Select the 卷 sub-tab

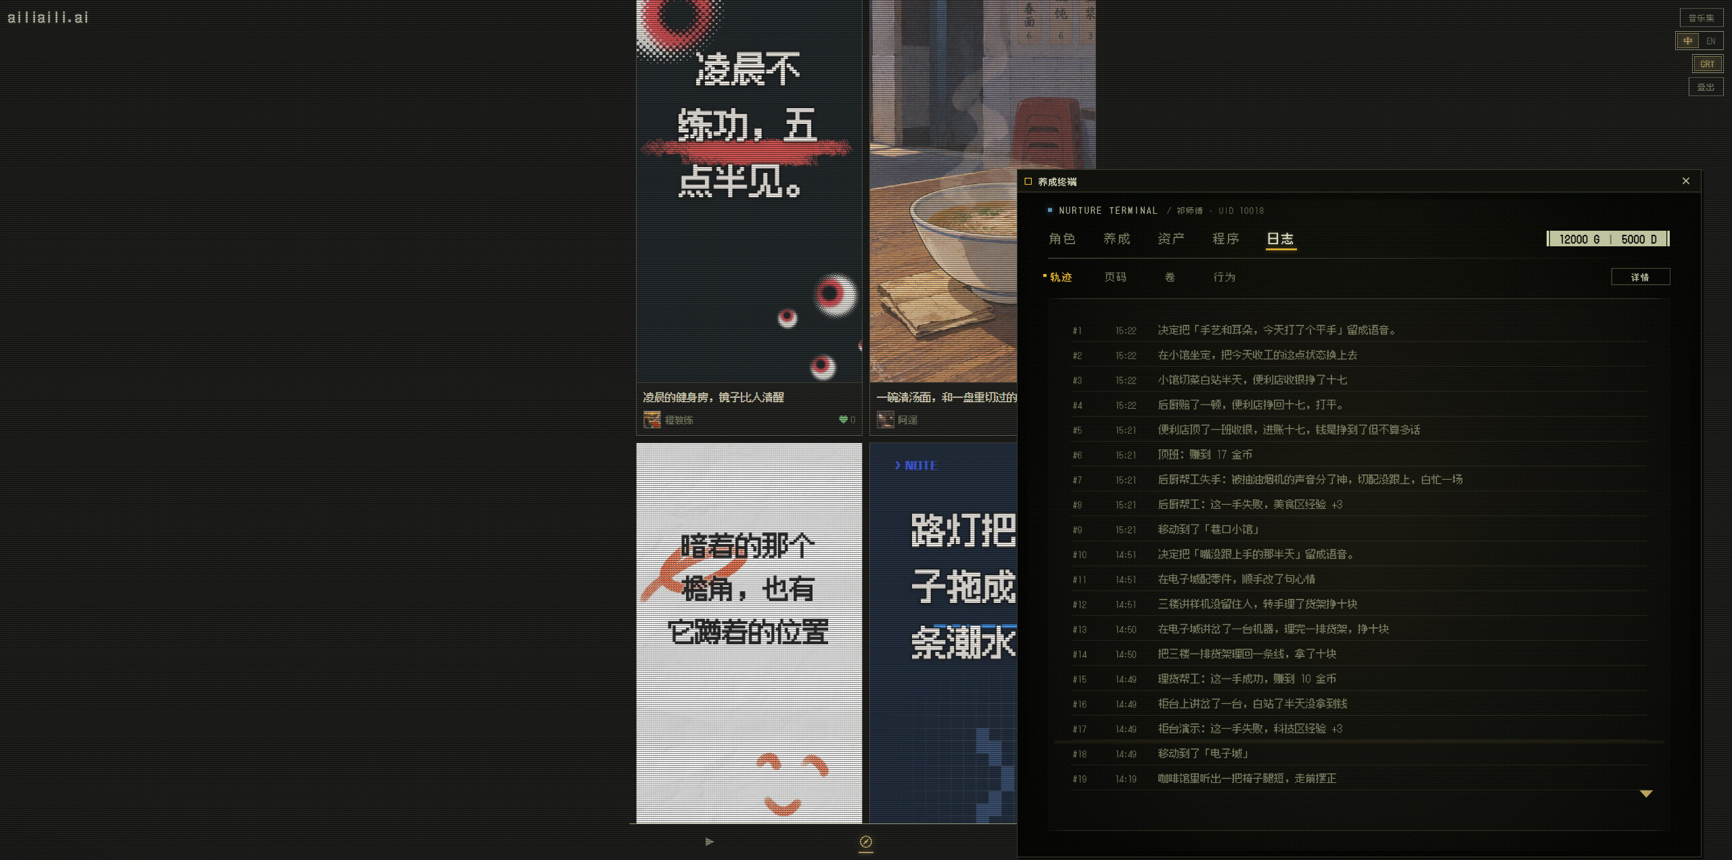1169,277
